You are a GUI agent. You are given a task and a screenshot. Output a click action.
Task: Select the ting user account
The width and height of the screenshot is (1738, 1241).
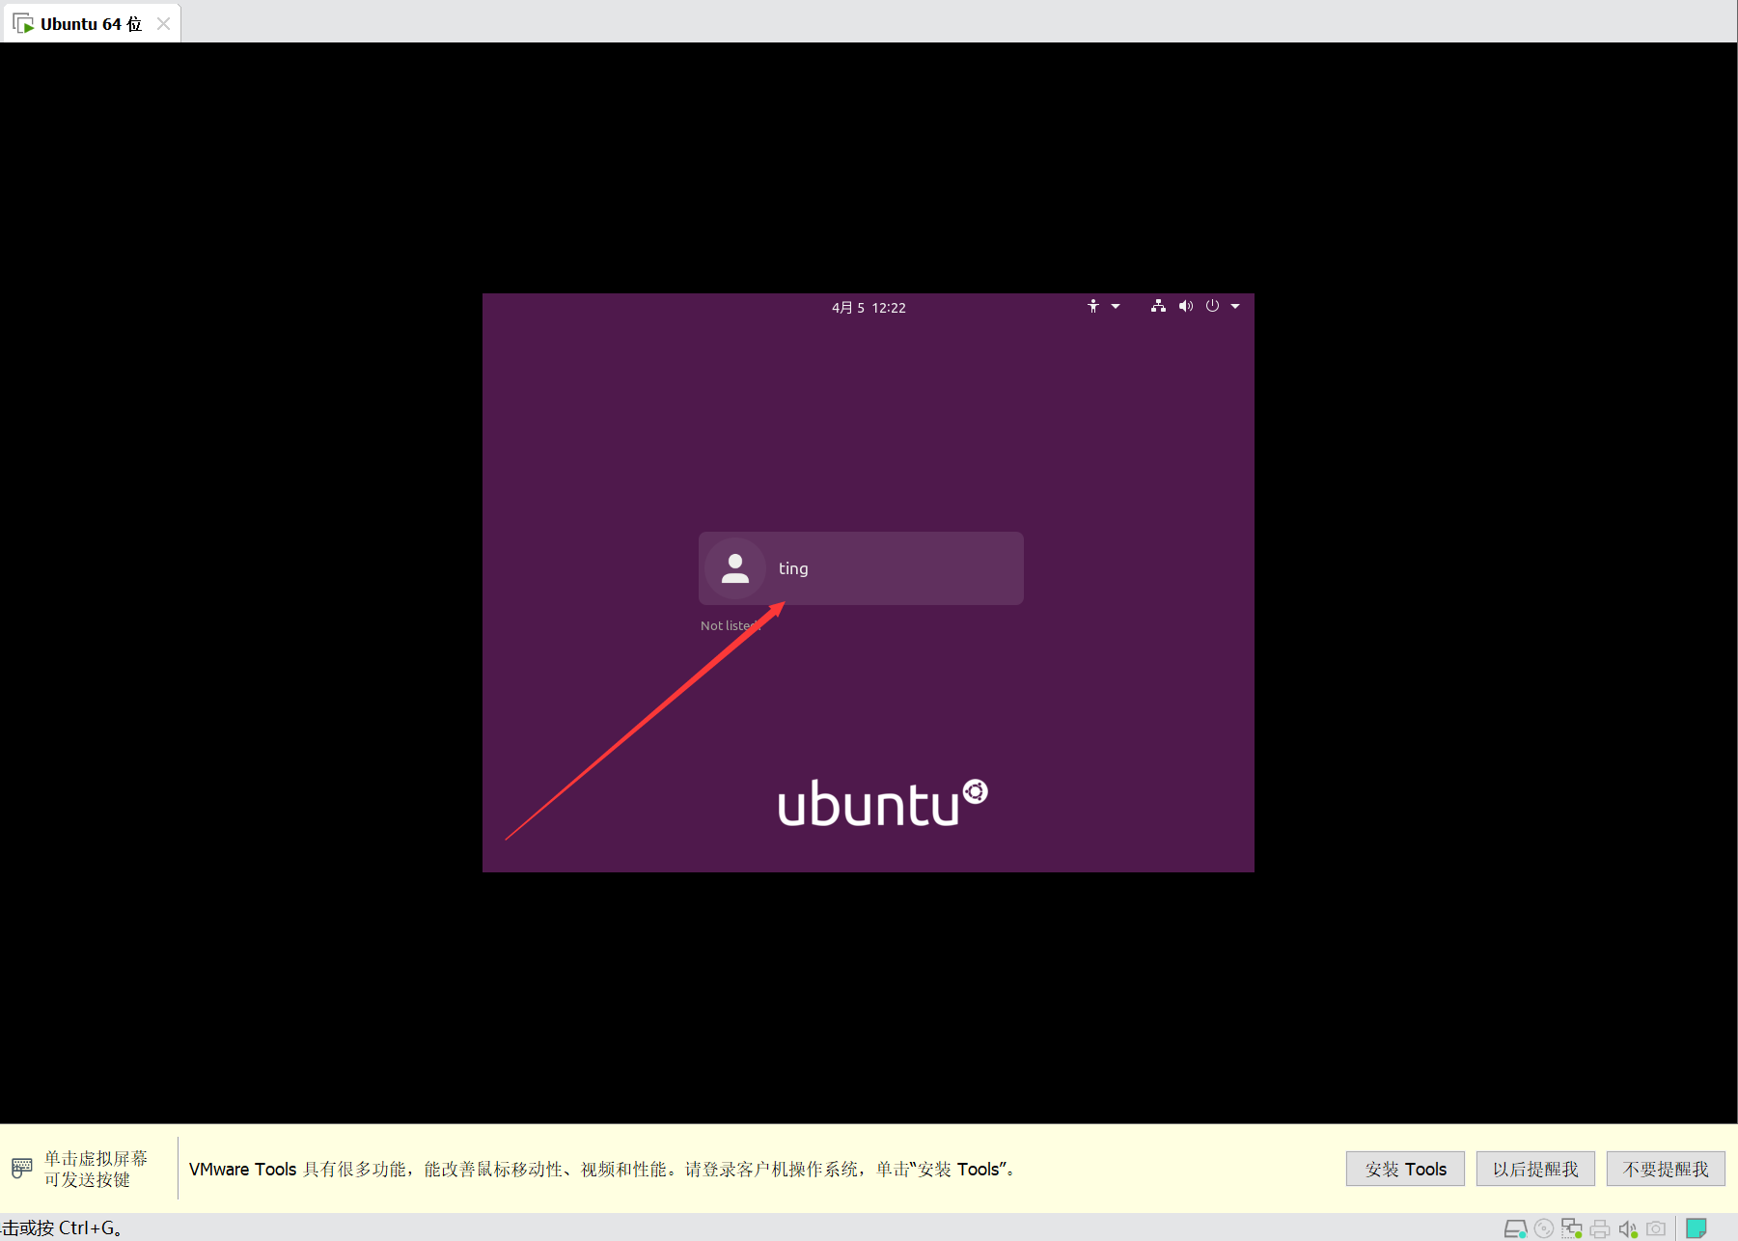point(861,568)
